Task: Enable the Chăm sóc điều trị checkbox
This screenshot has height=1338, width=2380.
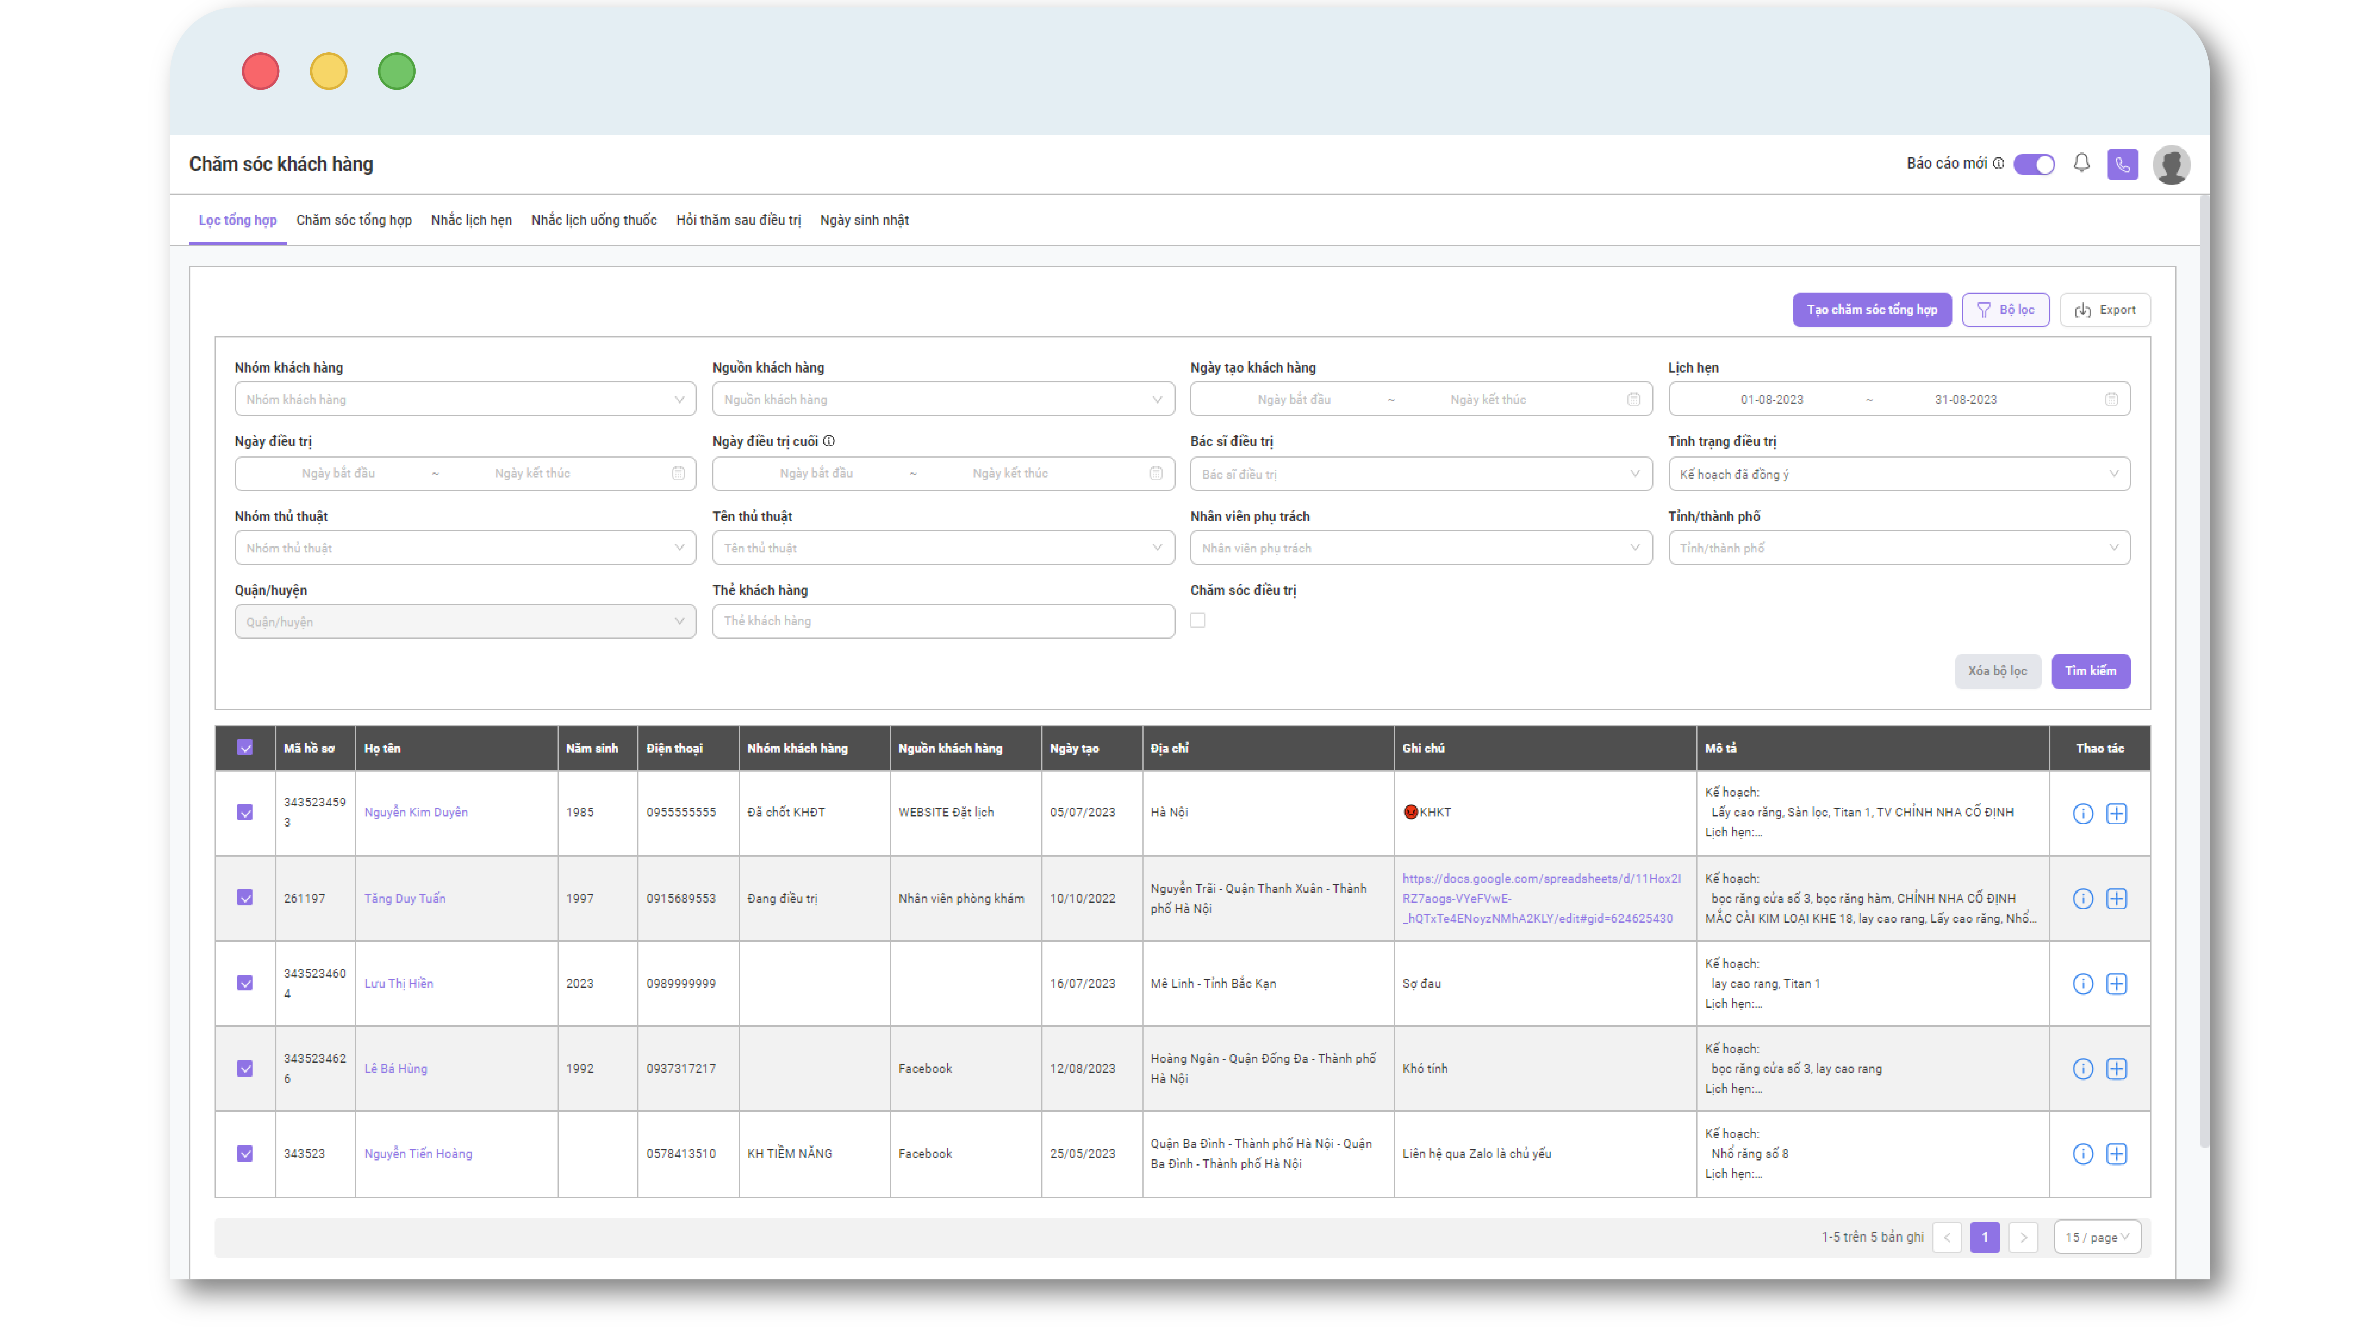Action: tap(1197, 621)
